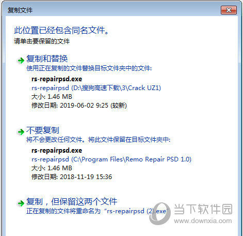This screenshot has width=243, height=236.
Task: Choose the 复制和替换 option
Action: [47, 58]
